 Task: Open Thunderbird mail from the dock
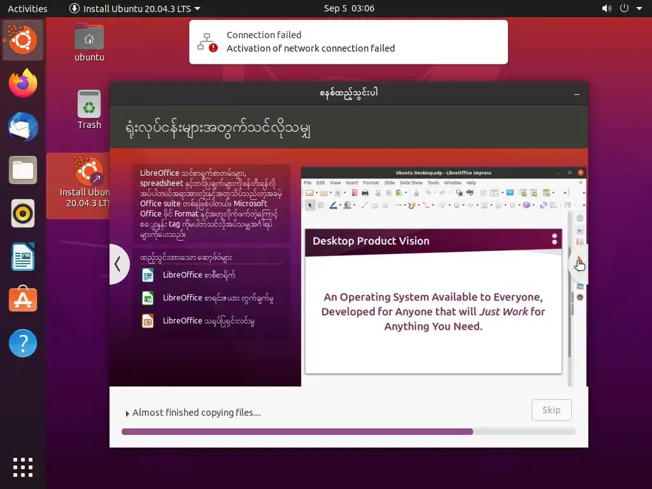[x=23, y=127]
